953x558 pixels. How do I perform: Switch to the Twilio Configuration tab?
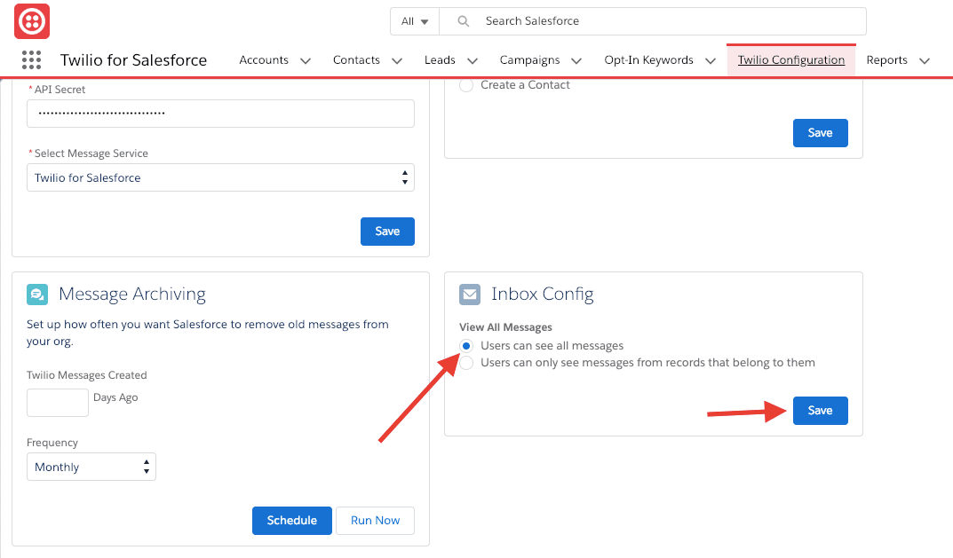790,59
